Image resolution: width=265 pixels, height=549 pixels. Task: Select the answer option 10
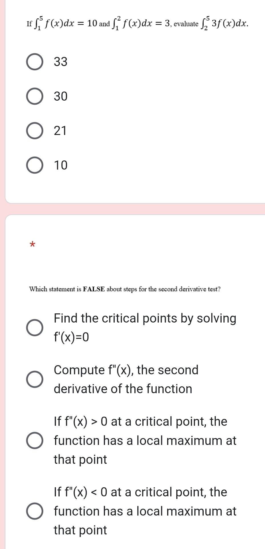[x=35, y=165]
